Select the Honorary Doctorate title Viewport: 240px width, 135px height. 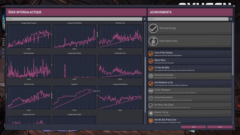coord(164,75)
